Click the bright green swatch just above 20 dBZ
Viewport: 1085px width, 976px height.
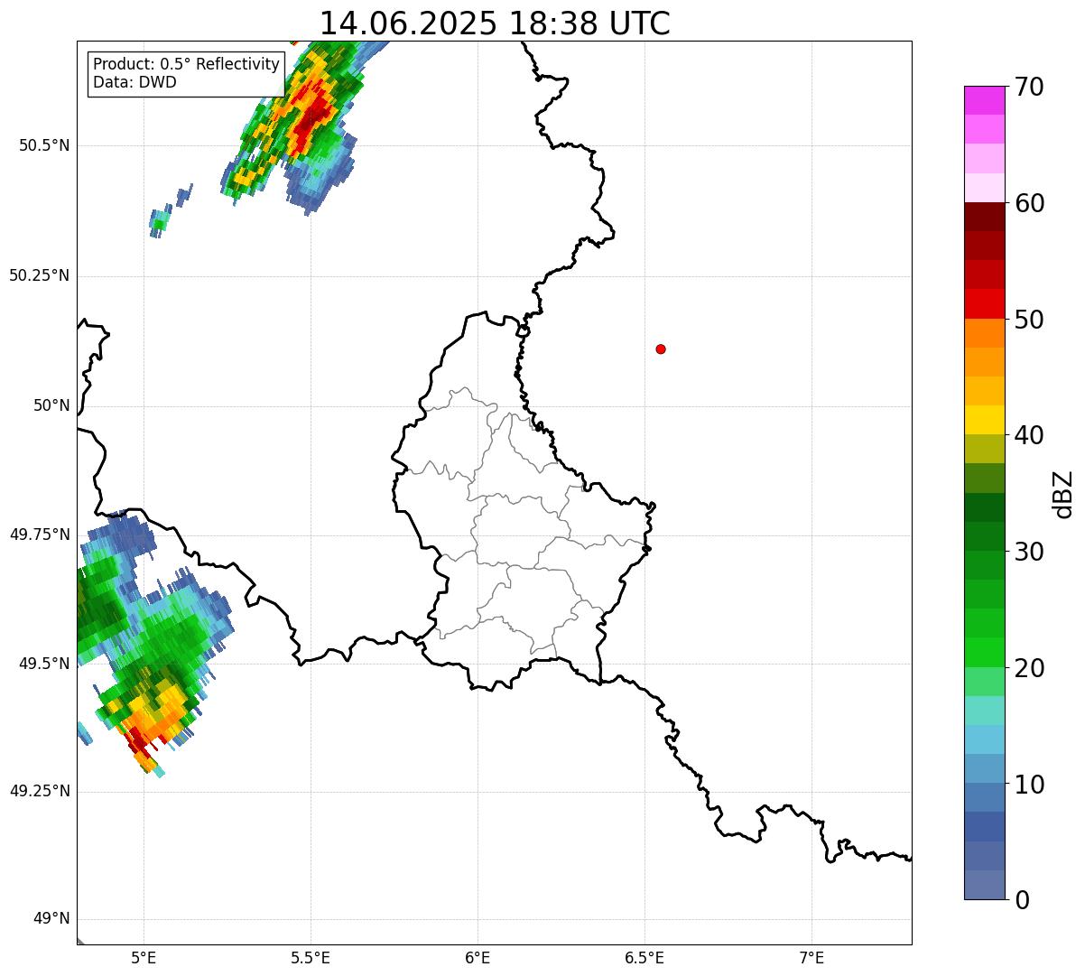coord(985,652)
